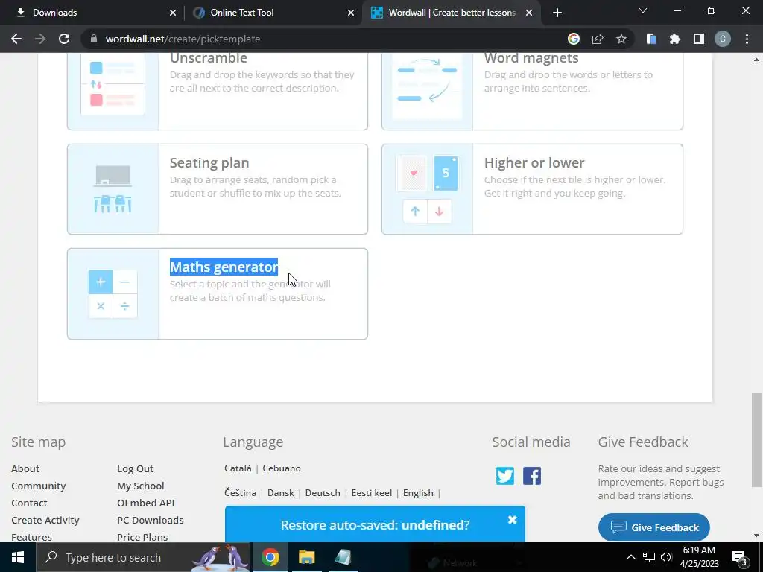Select the Wordwall browser tab
Viewport: 763px width, 572px height.
pos(452,13)
